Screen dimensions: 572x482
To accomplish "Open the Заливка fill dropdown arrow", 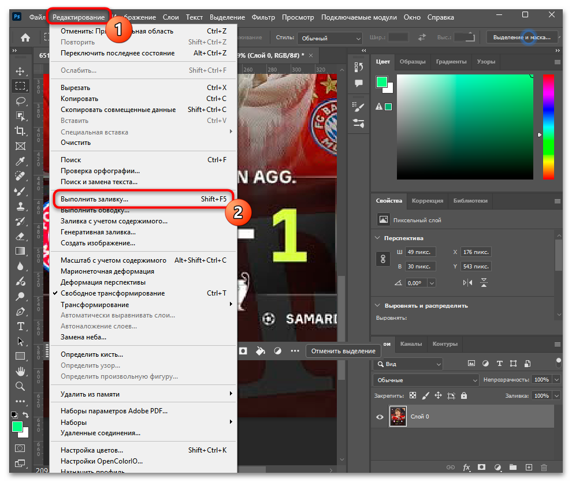I will [x=556, y=395].
